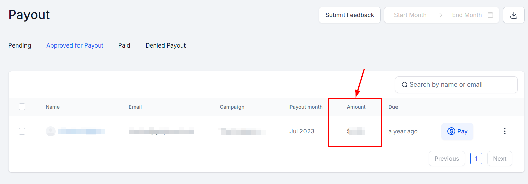The height and width of the screenshot is (184, 528).
Task: Click the Next pagination button
Action: click(499, 159)
